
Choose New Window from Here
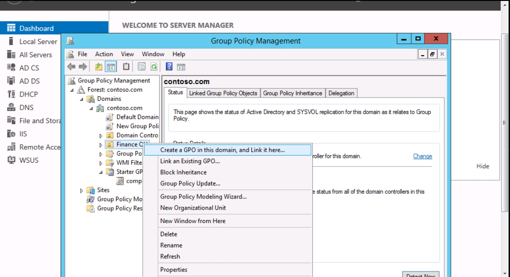pyautogui.click(x=227, y=221)
